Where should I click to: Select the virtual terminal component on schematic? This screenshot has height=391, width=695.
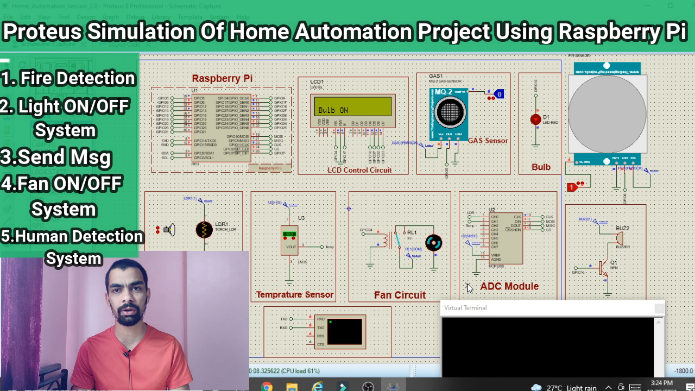[340, 331]
